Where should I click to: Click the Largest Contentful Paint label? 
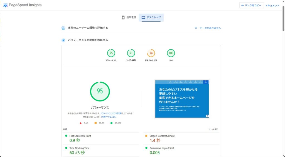[x=162, y=136]
